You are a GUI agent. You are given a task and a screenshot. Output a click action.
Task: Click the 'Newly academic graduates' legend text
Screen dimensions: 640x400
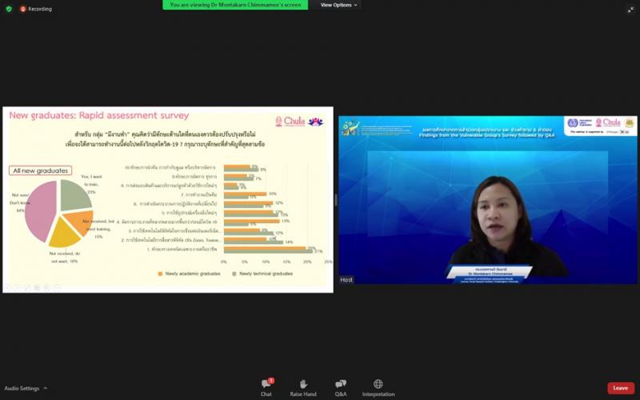pyautogui.click(x=193, y=274)
